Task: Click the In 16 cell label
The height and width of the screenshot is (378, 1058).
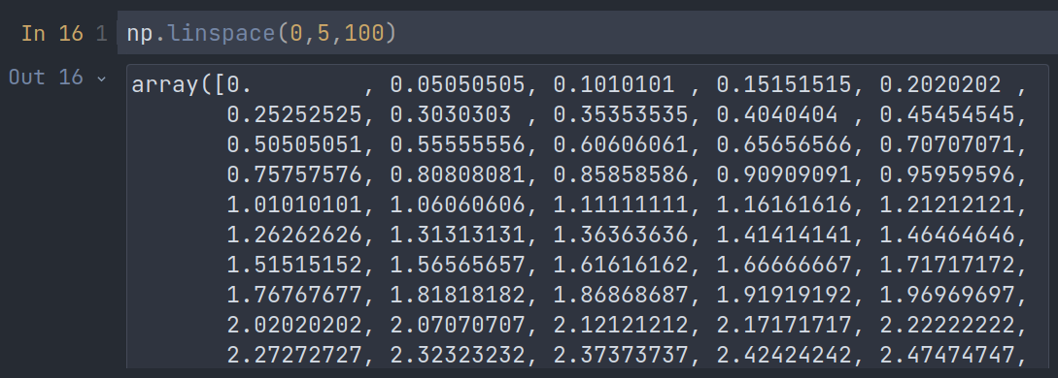Action: 51,33
